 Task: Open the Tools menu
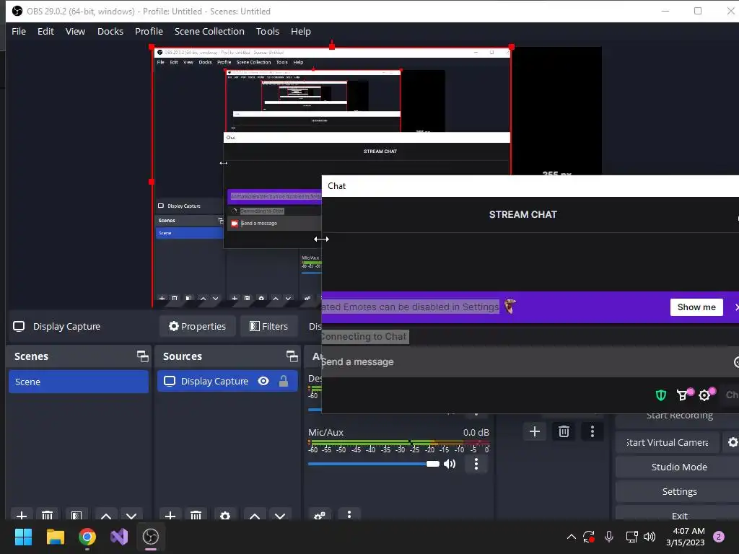click(x=268, y=31)
